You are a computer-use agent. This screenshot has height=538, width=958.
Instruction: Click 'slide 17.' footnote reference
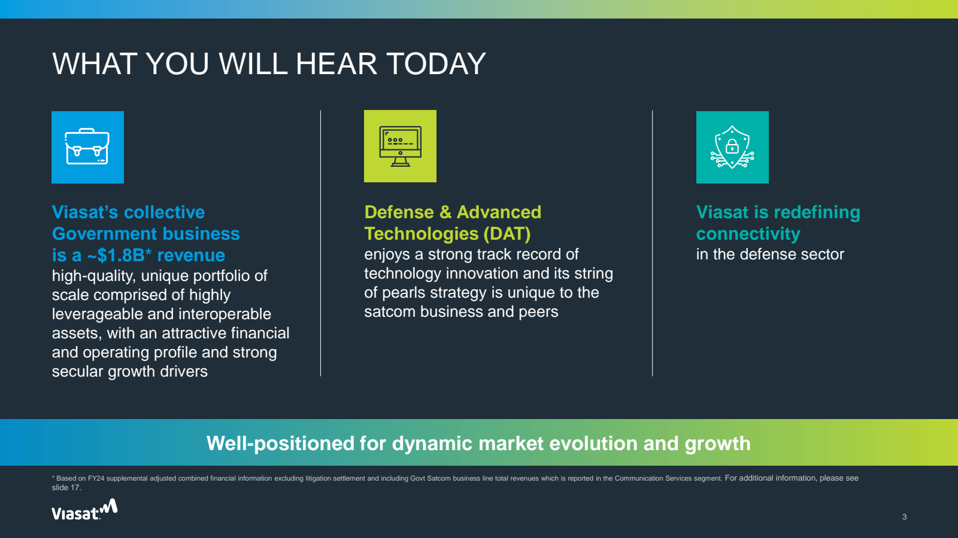click(x=66, y=488)
